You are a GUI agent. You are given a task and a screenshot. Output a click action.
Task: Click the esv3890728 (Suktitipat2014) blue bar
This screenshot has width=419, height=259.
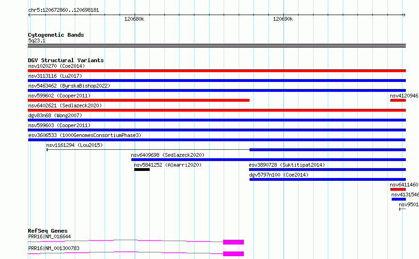(x=327, y=170)
